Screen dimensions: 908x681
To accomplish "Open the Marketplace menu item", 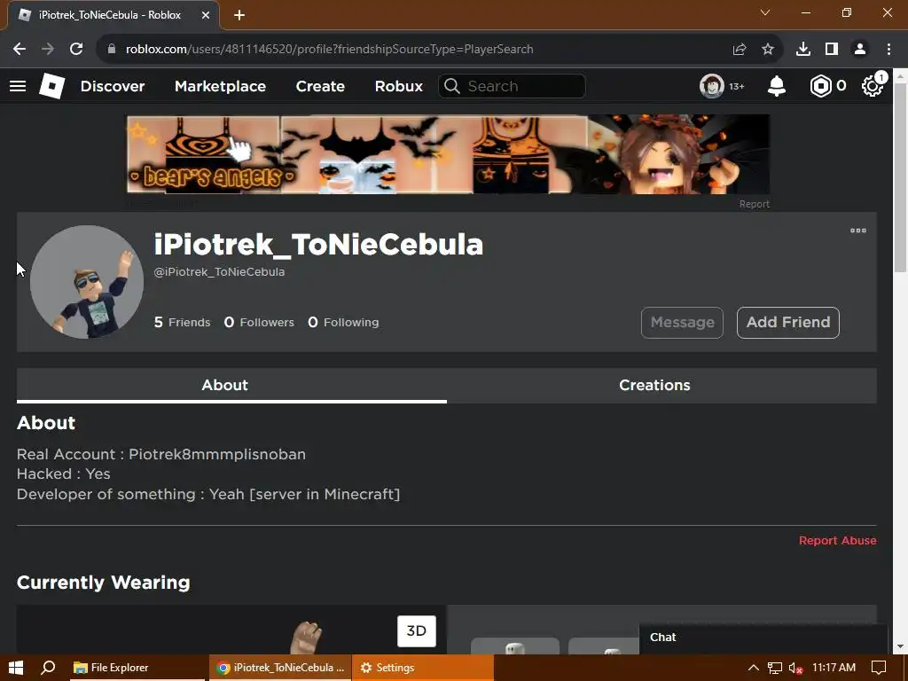I will 220,86.
